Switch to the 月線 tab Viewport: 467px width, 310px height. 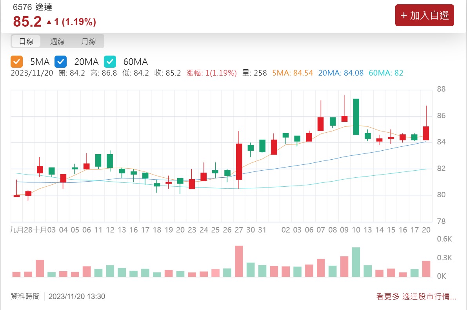coord(89,41)
